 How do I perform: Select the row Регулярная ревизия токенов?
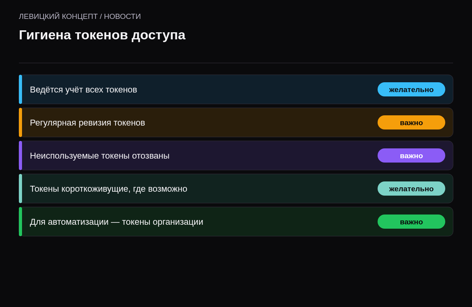236,122
